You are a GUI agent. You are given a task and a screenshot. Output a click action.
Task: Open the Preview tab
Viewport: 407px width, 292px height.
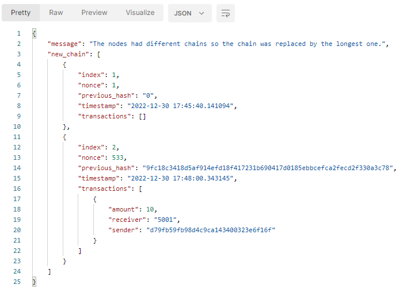point(94,13)
